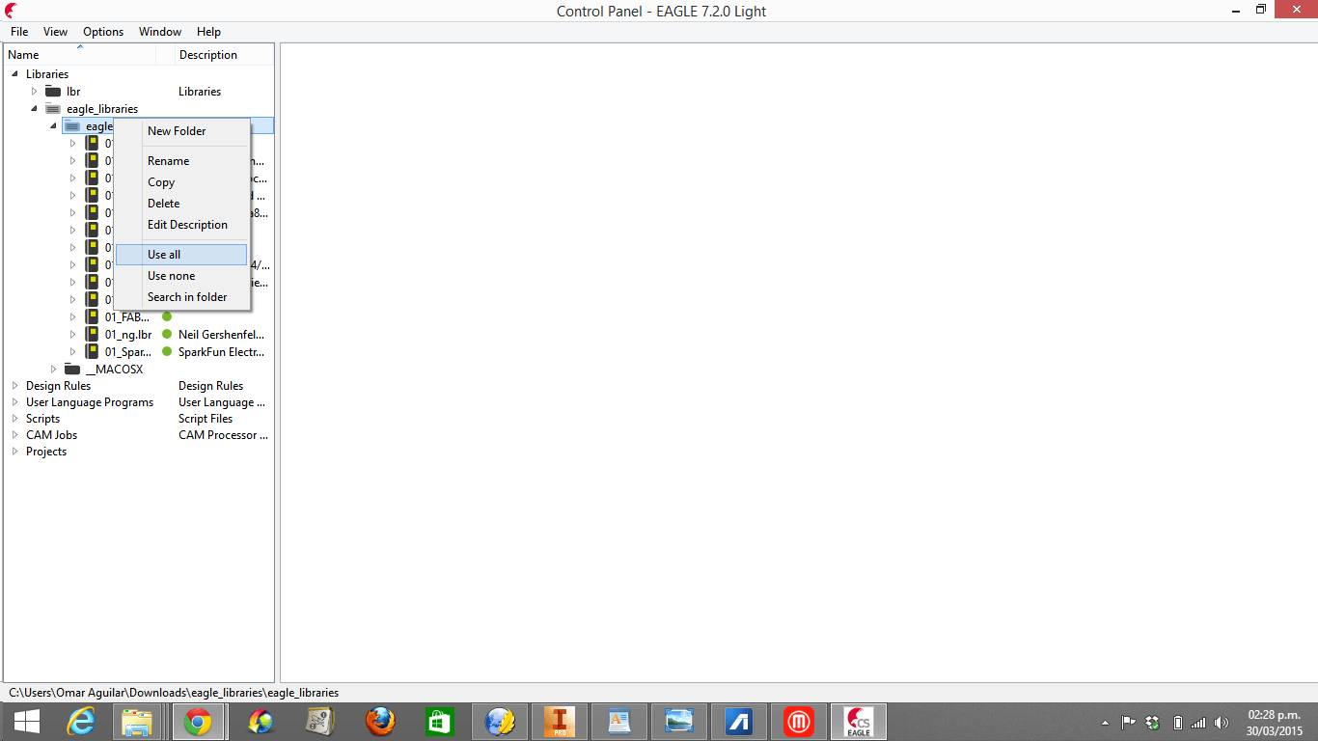Expand the lbr folder node
Screen dimensions: 1318x741
point(34,92)
